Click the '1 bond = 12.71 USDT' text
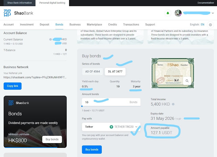Image resolution: width=217 pixels, height=157 pixels. (93, 110)
